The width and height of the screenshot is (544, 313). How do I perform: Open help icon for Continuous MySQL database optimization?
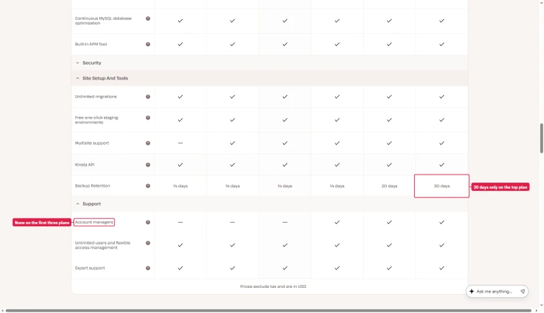[148, 19]
